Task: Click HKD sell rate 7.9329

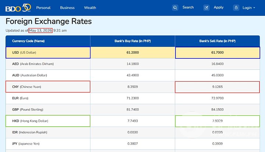Action: [218, 121]
